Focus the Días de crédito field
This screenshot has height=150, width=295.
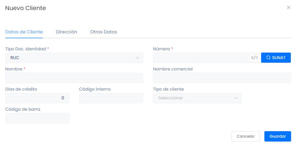[37, 98]
